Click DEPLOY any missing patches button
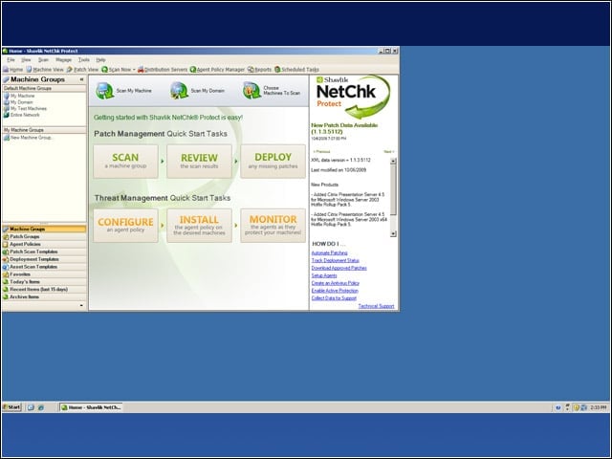The image size is (612, 459). tap(273, 162)
